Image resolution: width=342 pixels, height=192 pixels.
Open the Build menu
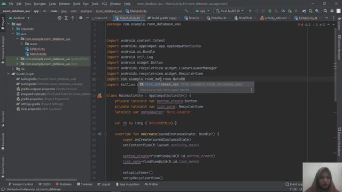pyautogui.click(x=76, y=4)
